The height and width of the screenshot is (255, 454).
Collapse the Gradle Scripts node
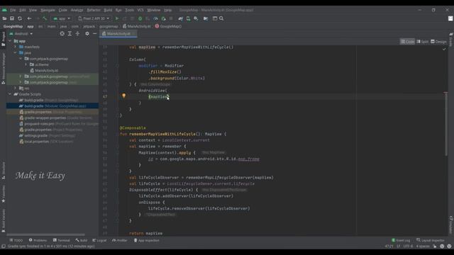click(10, 94)
